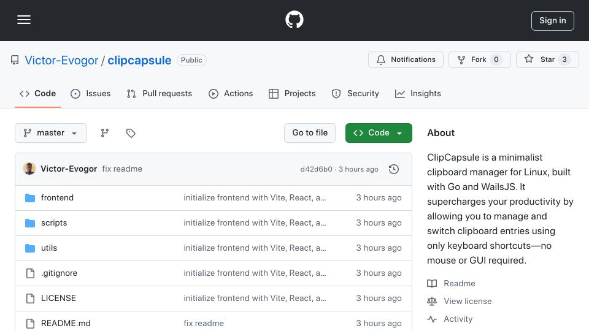
Task: Open commit message in the LICENSE row
Action: click(x=255, y=299)
